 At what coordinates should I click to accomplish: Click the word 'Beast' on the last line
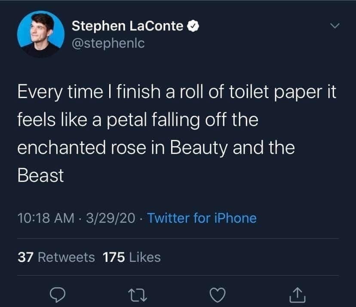40,175
